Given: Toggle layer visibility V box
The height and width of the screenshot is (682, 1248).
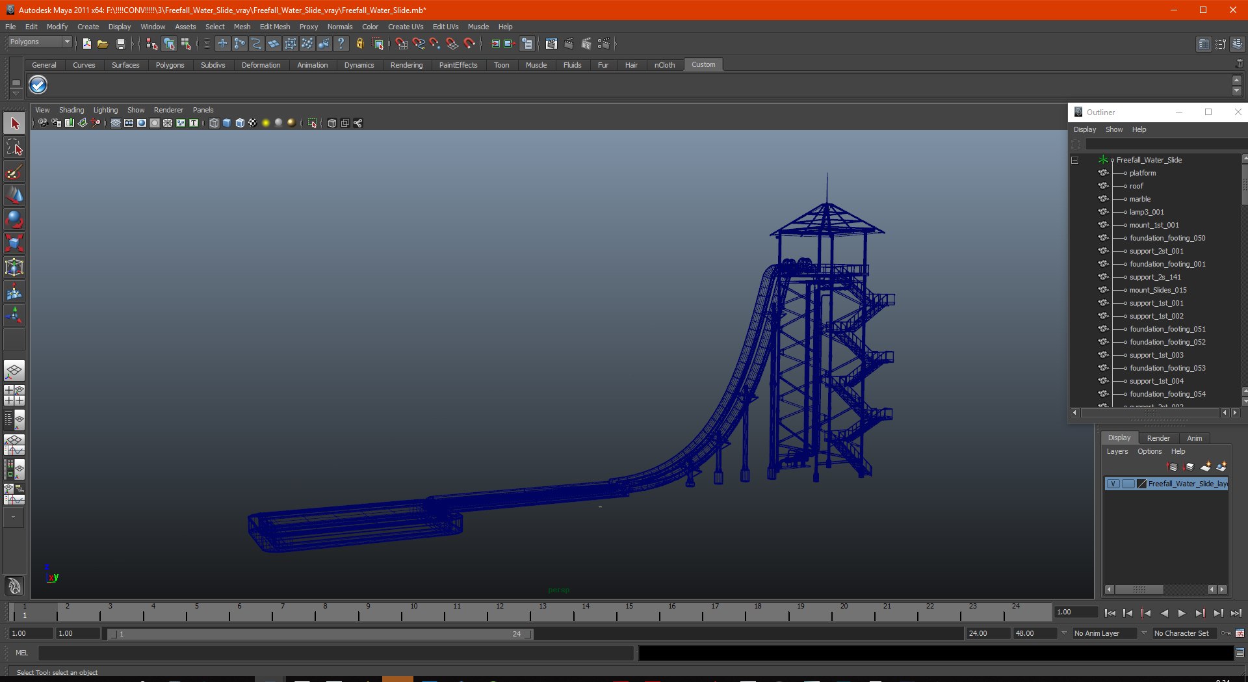Looking at the screenshot, I should tap(1113, 484).
